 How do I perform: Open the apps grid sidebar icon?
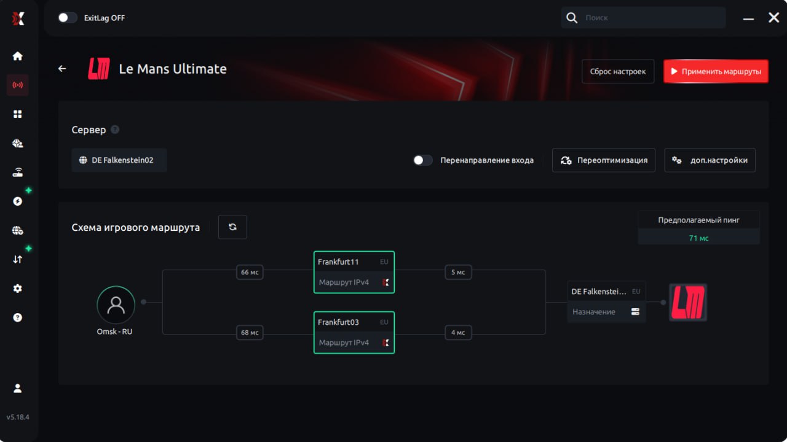pyautogui.click(x=18, y=114)
